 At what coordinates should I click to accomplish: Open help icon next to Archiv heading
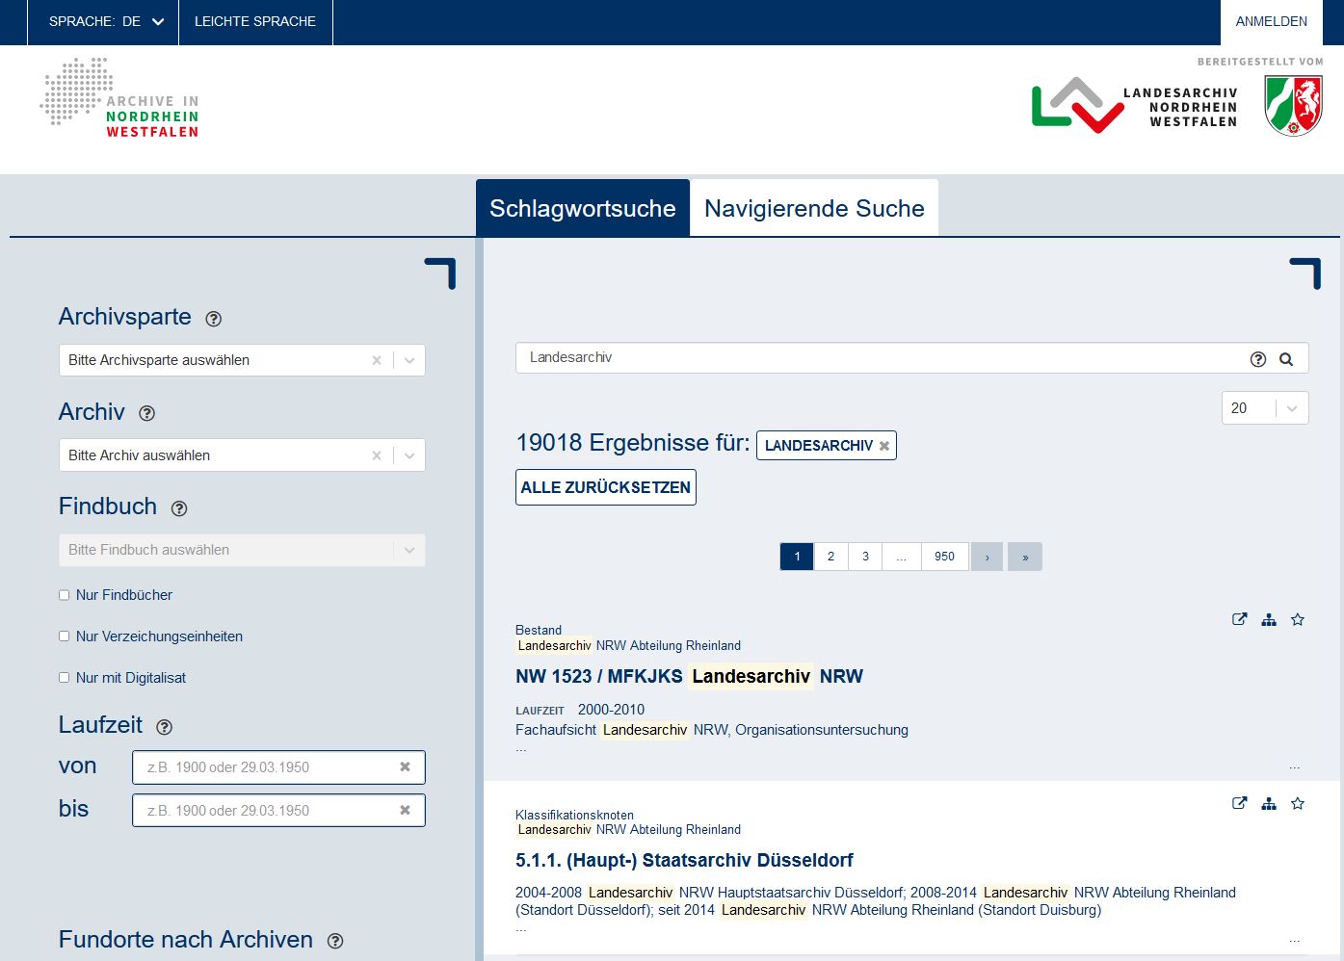pyautogui.click(x=146, y=414)
